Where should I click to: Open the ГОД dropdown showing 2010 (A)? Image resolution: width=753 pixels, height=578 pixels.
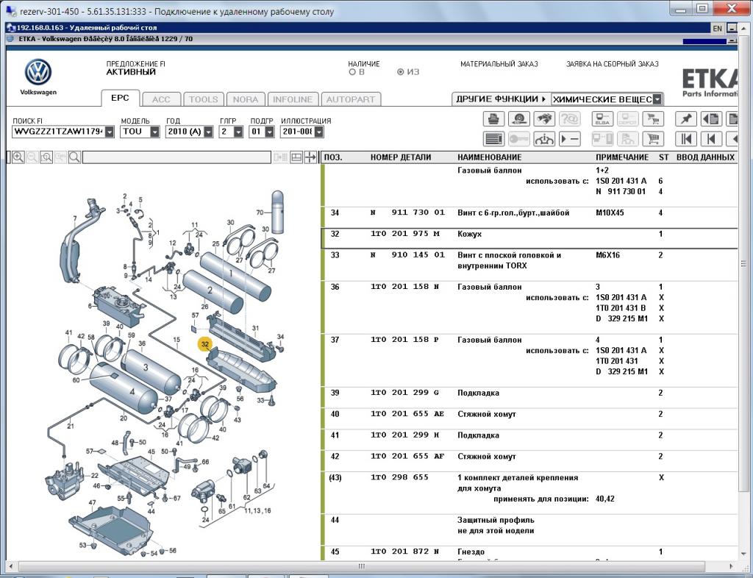208,132
